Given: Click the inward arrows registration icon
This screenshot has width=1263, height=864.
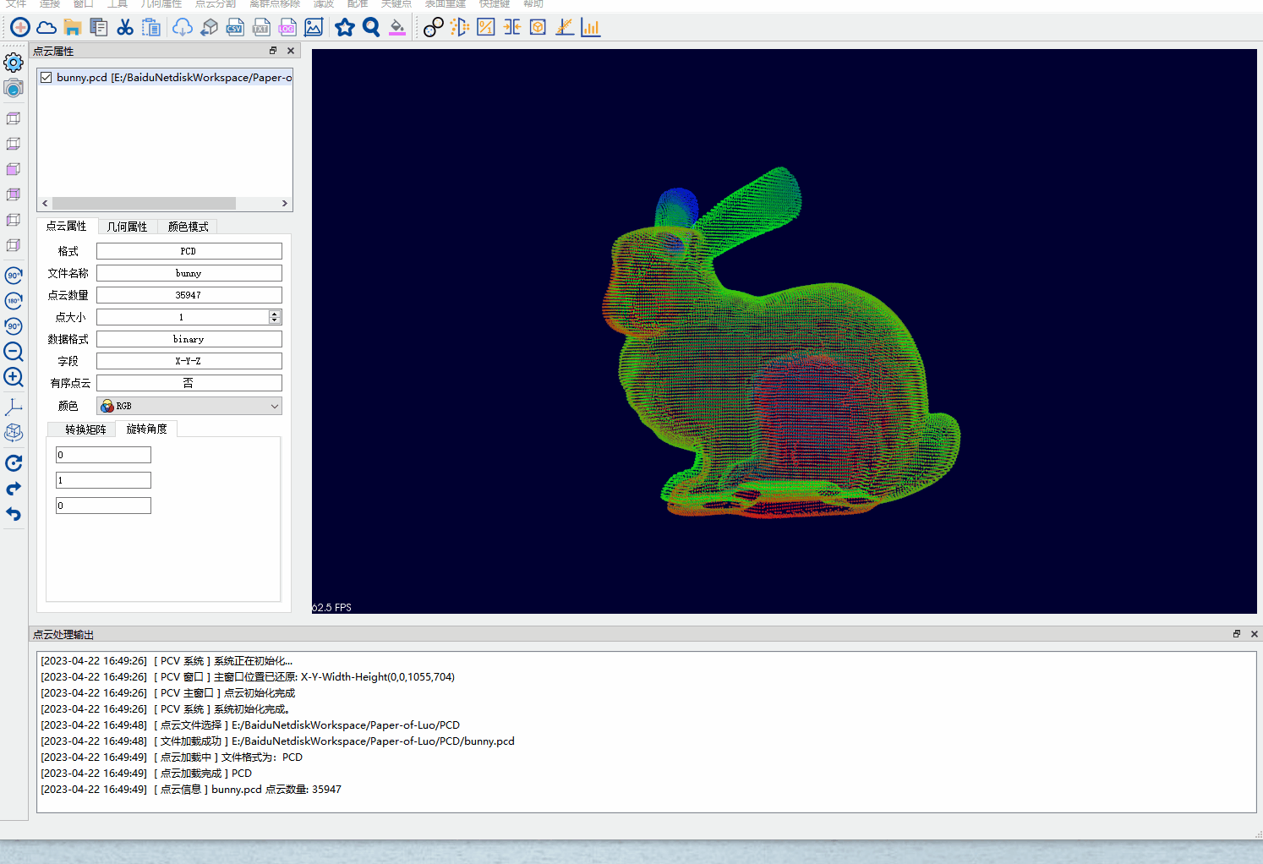Looking at the screenshot, I should pyautogui.click(x=512, y=28).
